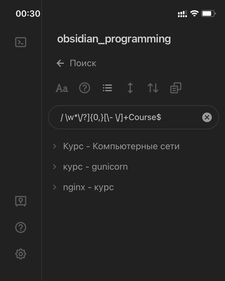Toggle case sensitivity with the Aa control
The width and height of the screenshot is (225, 281).
coord(61,88)
